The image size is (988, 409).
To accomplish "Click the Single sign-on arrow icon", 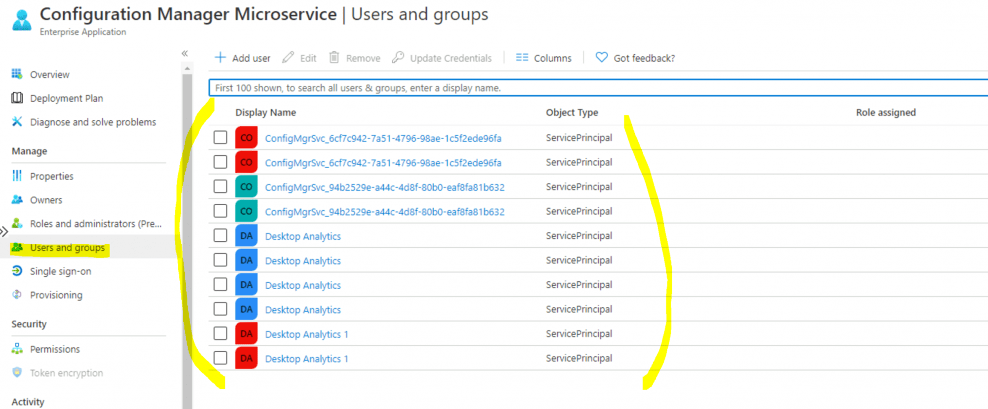I will (17, 271).
